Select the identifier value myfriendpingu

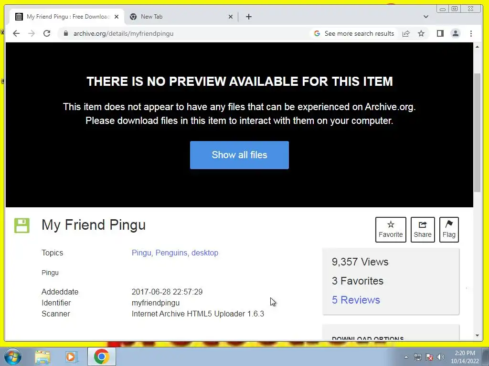point(156,303)
